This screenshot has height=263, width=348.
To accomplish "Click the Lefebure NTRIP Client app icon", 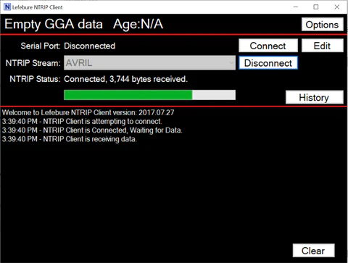I will pyautogui.click(x=7, y=7).
